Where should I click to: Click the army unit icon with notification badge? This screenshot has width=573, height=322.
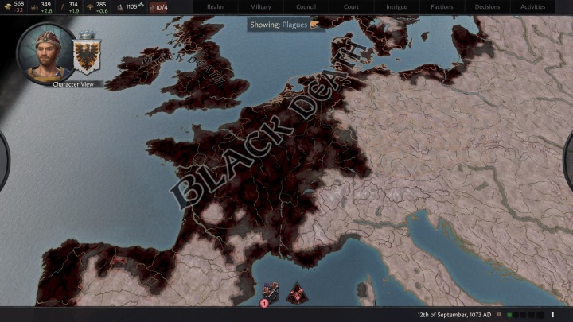tap(270, 292)
